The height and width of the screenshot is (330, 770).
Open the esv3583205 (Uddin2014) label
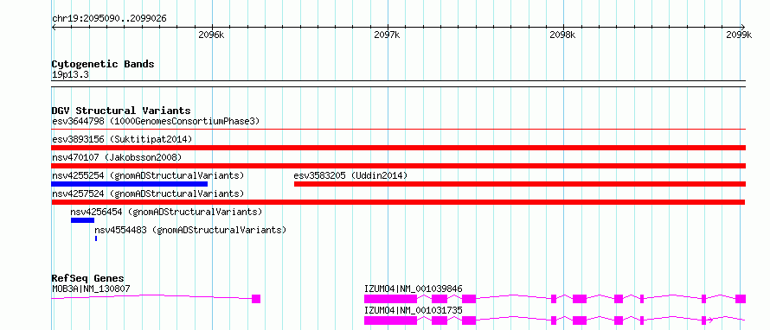[350, 175]
